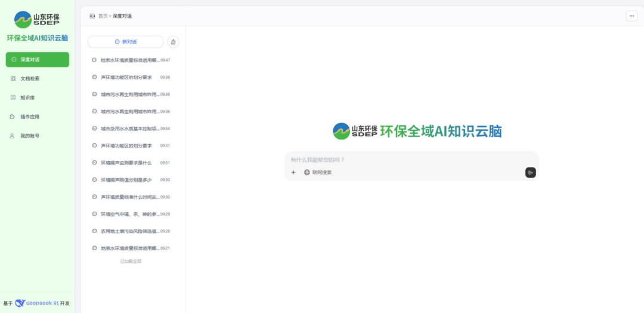Click the clear conversations broom icon
This screenshot has width=644, height=313.
(x=174, y=42)
